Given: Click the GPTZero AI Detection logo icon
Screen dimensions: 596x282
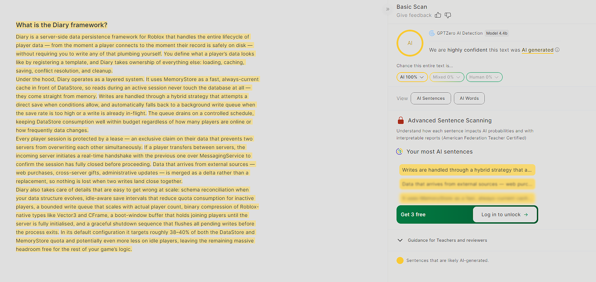Looking at the screenshot, I should point(432,33).
